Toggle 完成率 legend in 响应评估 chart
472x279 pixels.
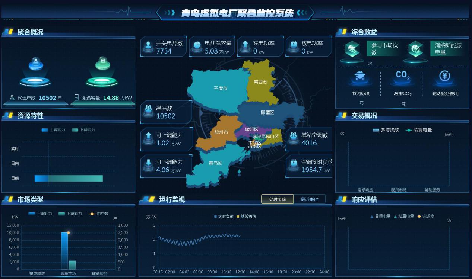[x=426, y=216]
